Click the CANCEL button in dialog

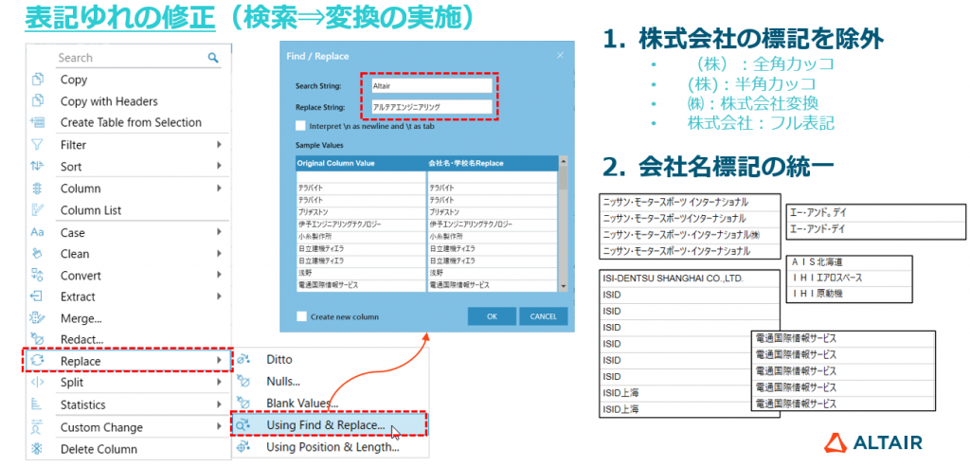point(543,316)
